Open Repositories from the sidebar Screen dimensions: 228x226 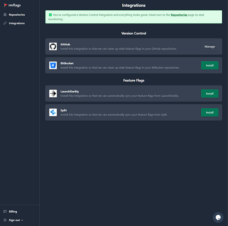[x=17, y=15]
